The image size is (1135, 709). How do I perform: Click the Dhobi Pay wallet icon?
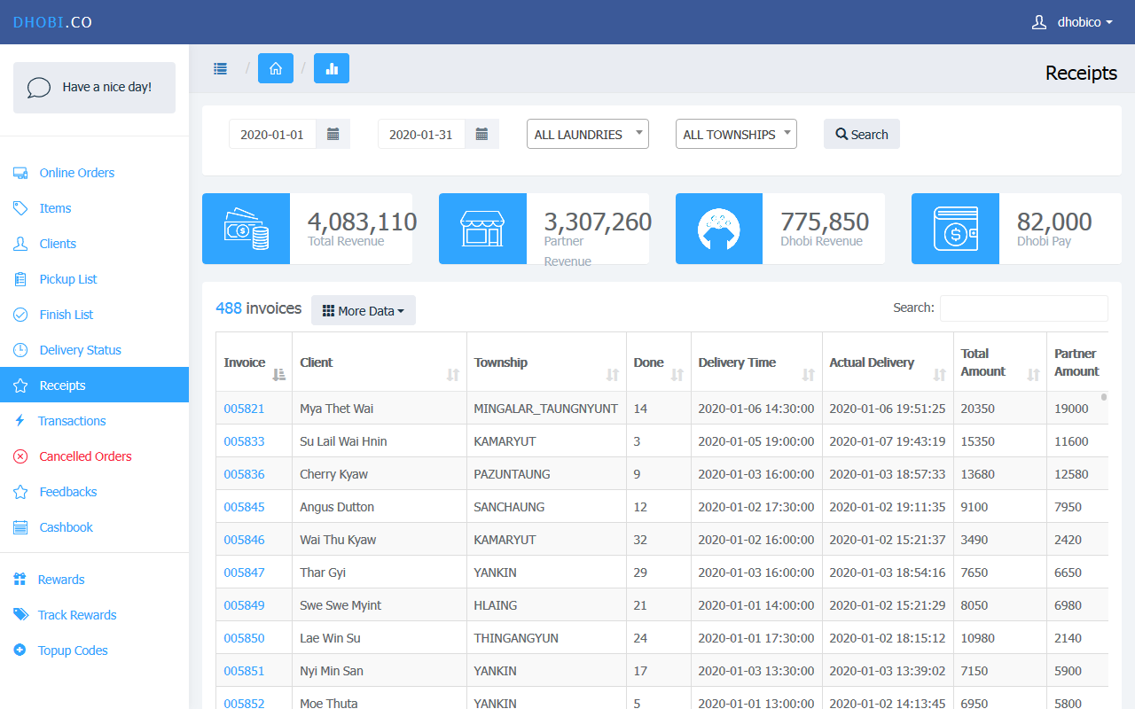click(x=955, y=229)
